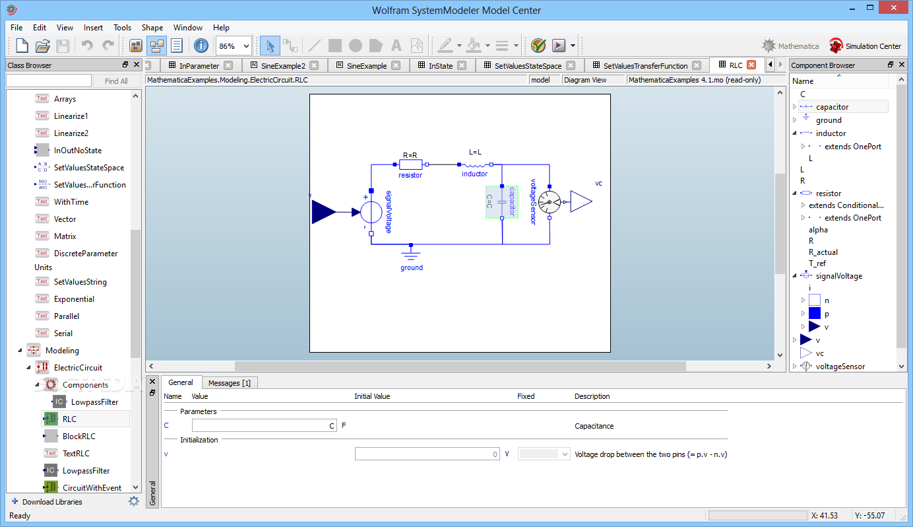The height and width of the screenshot is (527, 913).
Task: Simulate the model with play icon
Action: (x=559, y=46)
